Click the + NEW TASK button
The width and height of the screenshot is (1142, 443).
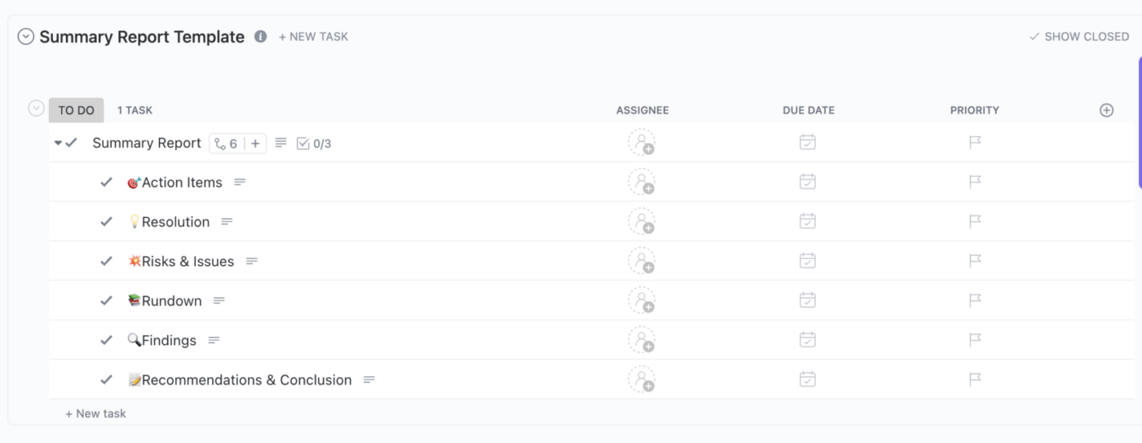313,37
